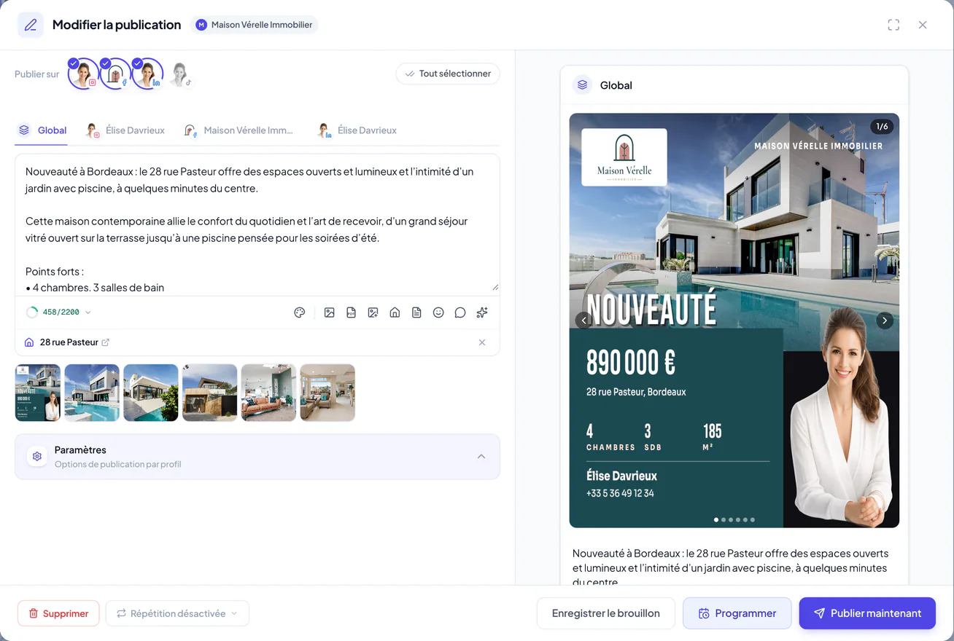Open the color palette tool in the editor toolbar
The width and height of the screenshot is (954, 641).
click(299, 312)
